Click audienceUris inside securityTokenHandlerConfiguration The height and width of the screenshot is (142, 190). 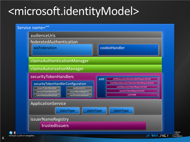[x=79, y=88]
